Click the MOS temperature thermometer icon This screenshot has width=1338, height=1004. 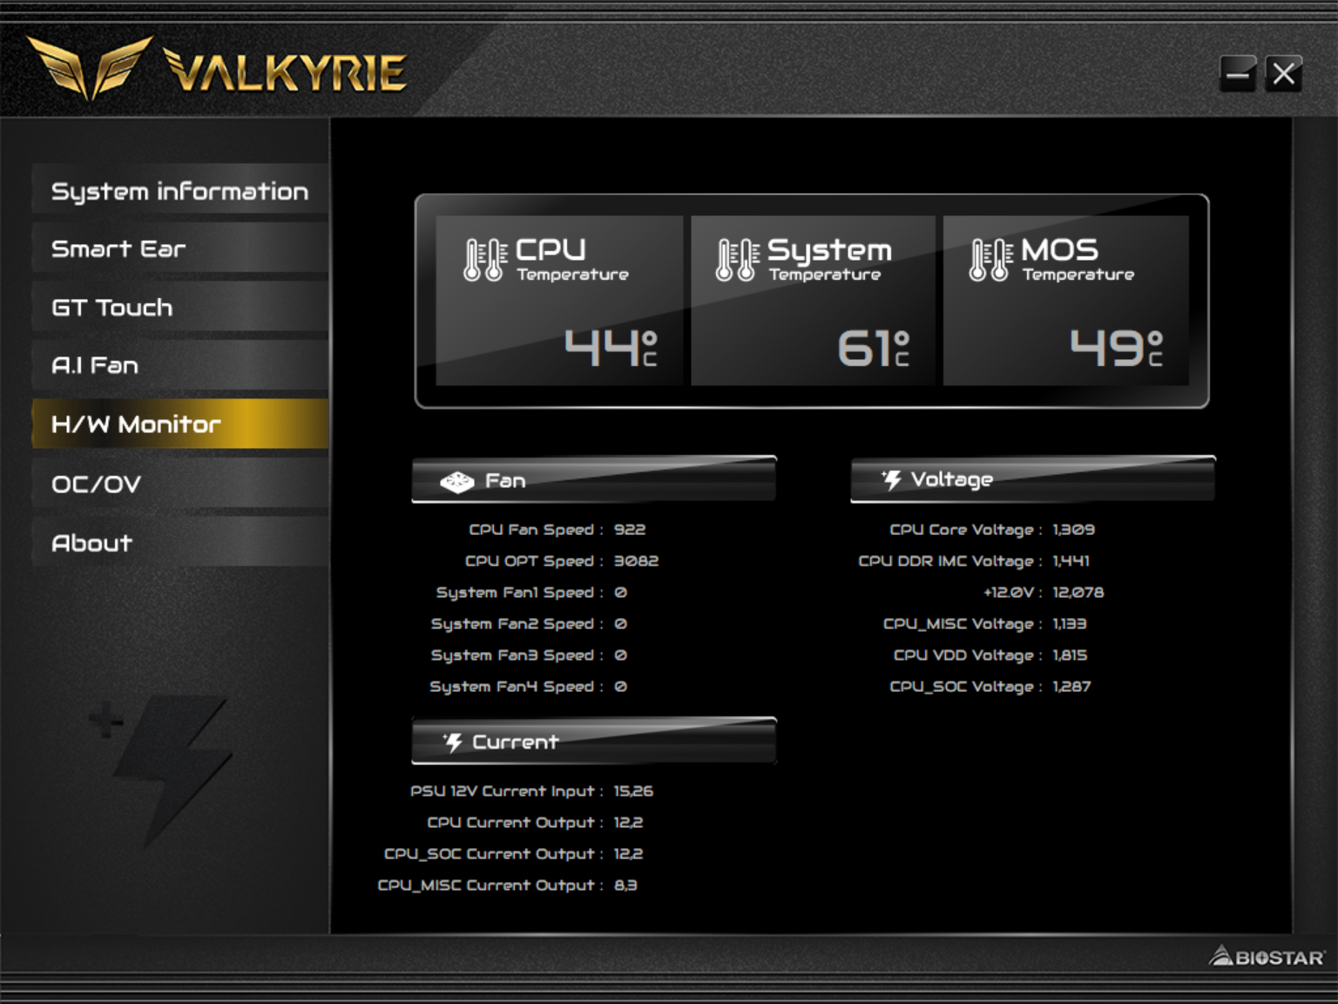pos(990,260)
